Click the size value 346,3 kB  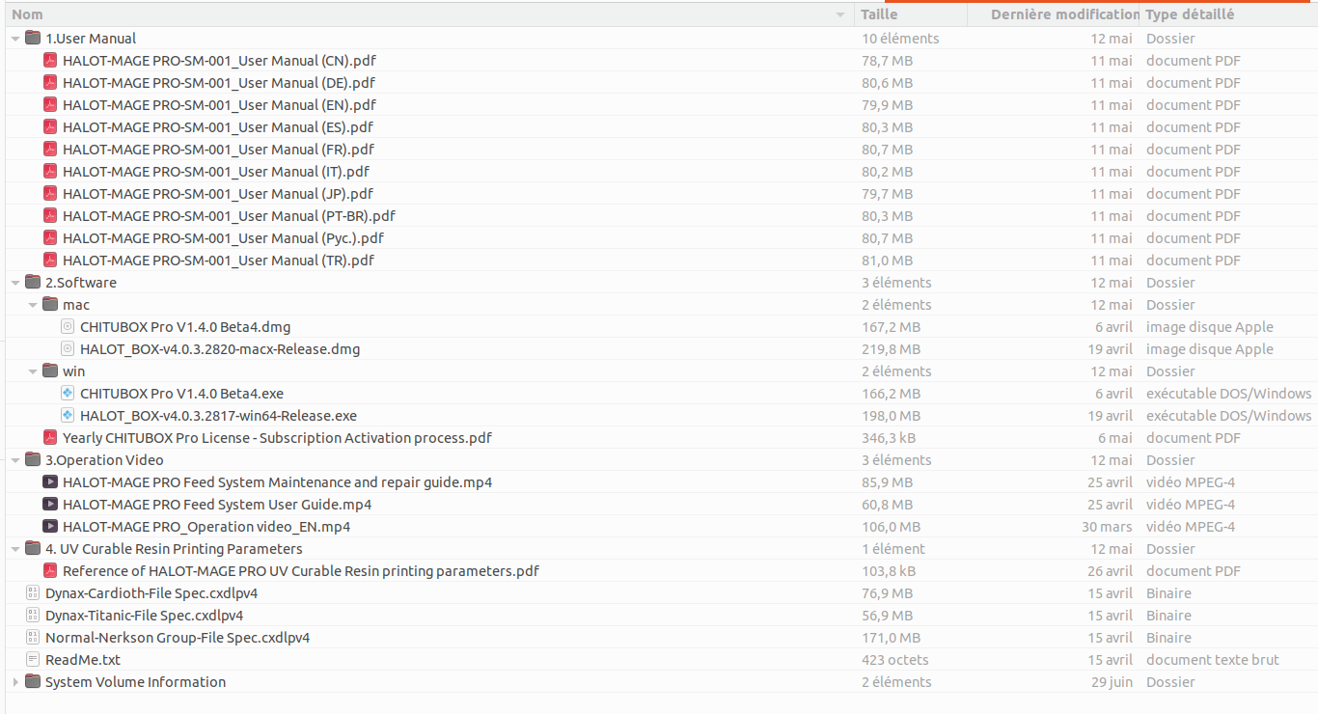(889, 438)
